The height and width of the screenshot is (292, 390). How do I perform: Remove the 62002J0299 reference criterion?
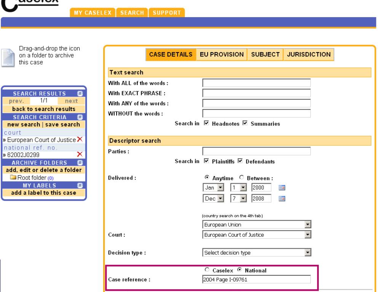coord(80,154)
